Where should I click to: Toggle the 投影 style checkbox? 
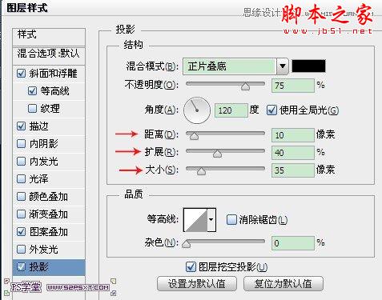tap(21, 267)
